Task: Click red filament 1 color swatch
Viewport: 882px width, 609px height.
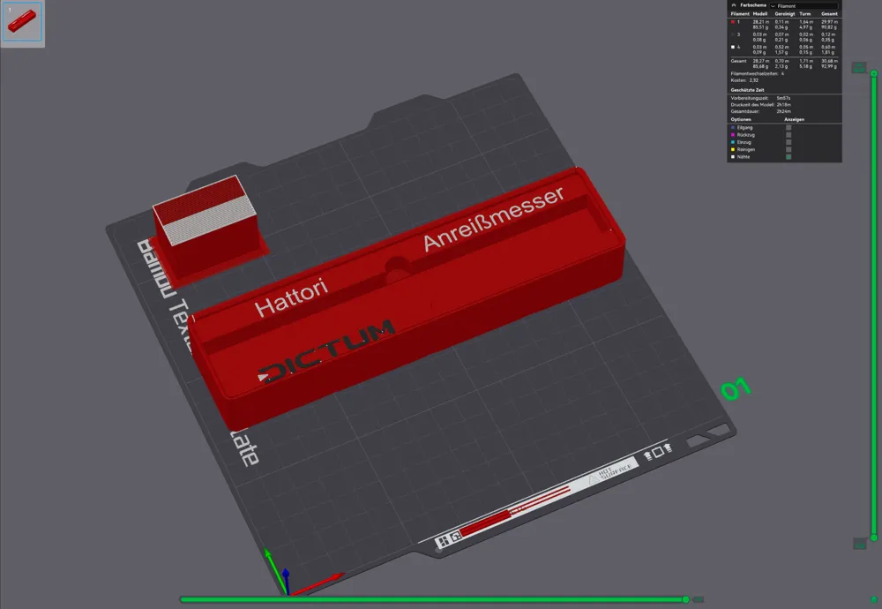Action: (733, 22)
